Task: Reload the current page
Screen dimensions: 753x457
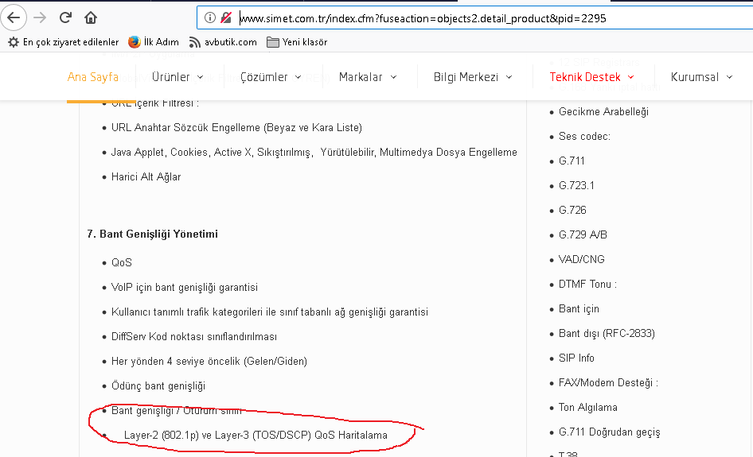Action: pos(66,17)
